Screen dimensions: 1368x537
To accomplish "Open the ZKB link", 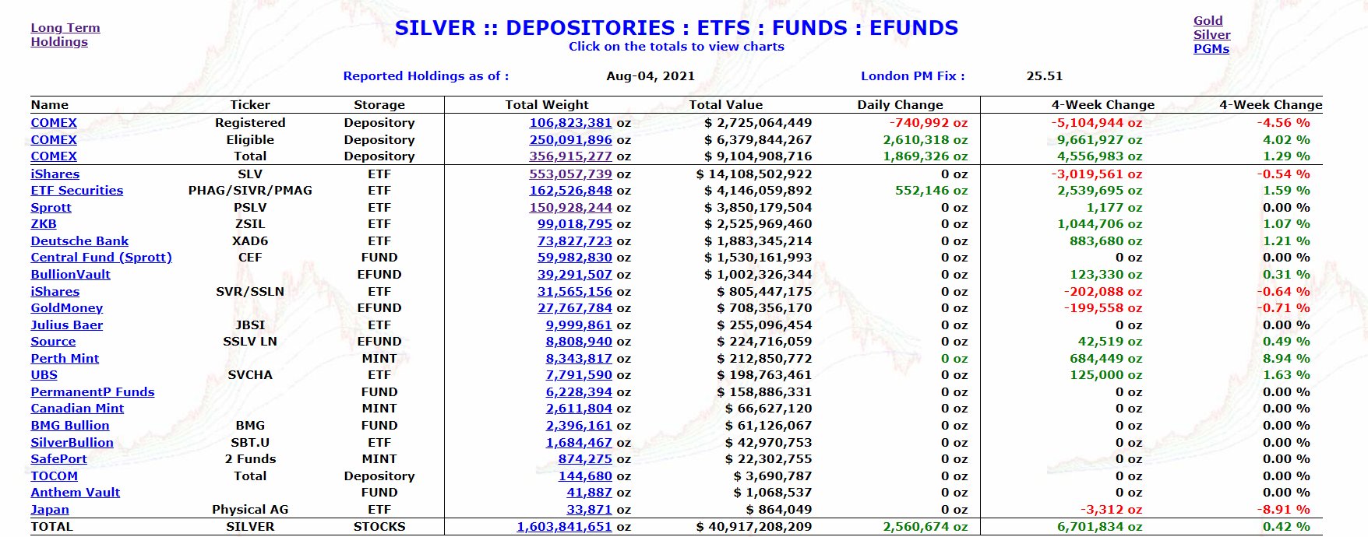I will [x=44, y=224].
